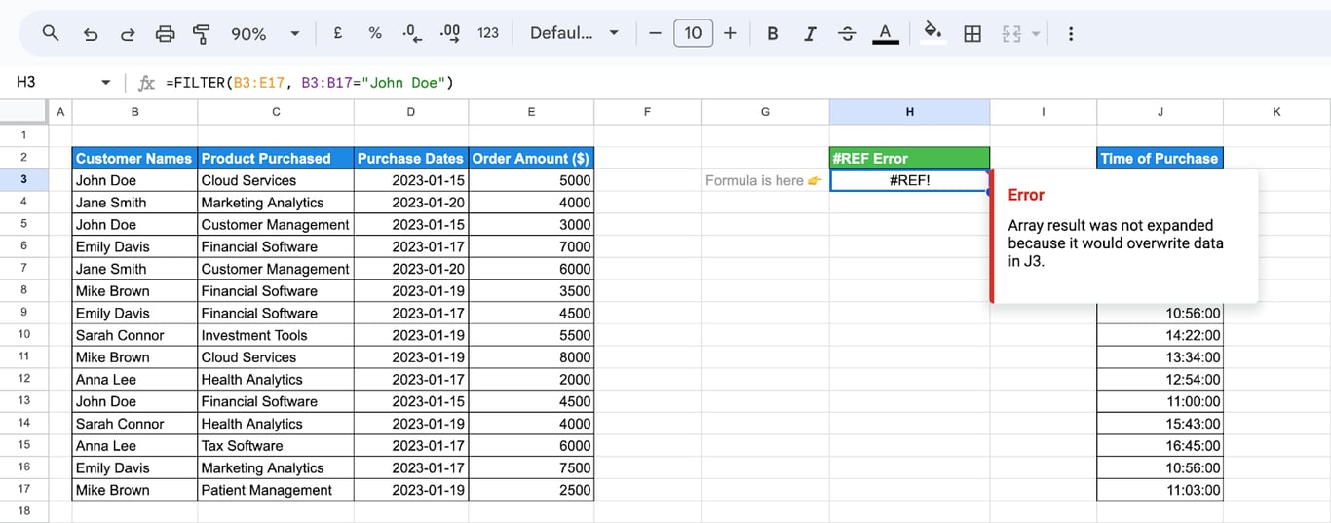The height and width of the screenshot is (523, 1331).
Task: Open the three-dot more options menu
Action: pyautogui.click(x=1071, y=33)
